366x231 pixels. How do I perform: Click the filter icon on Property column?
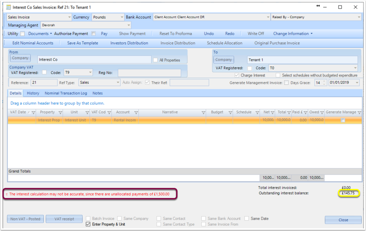[x=60, y=113]
